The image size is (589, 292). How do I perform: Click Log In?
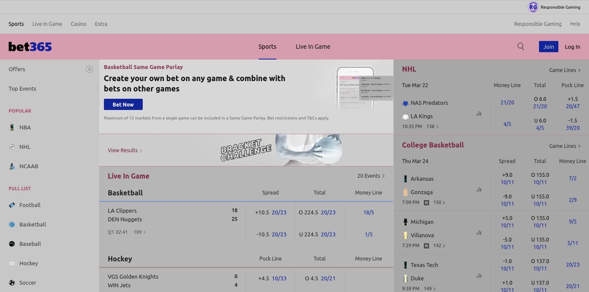tap(573, 47)
